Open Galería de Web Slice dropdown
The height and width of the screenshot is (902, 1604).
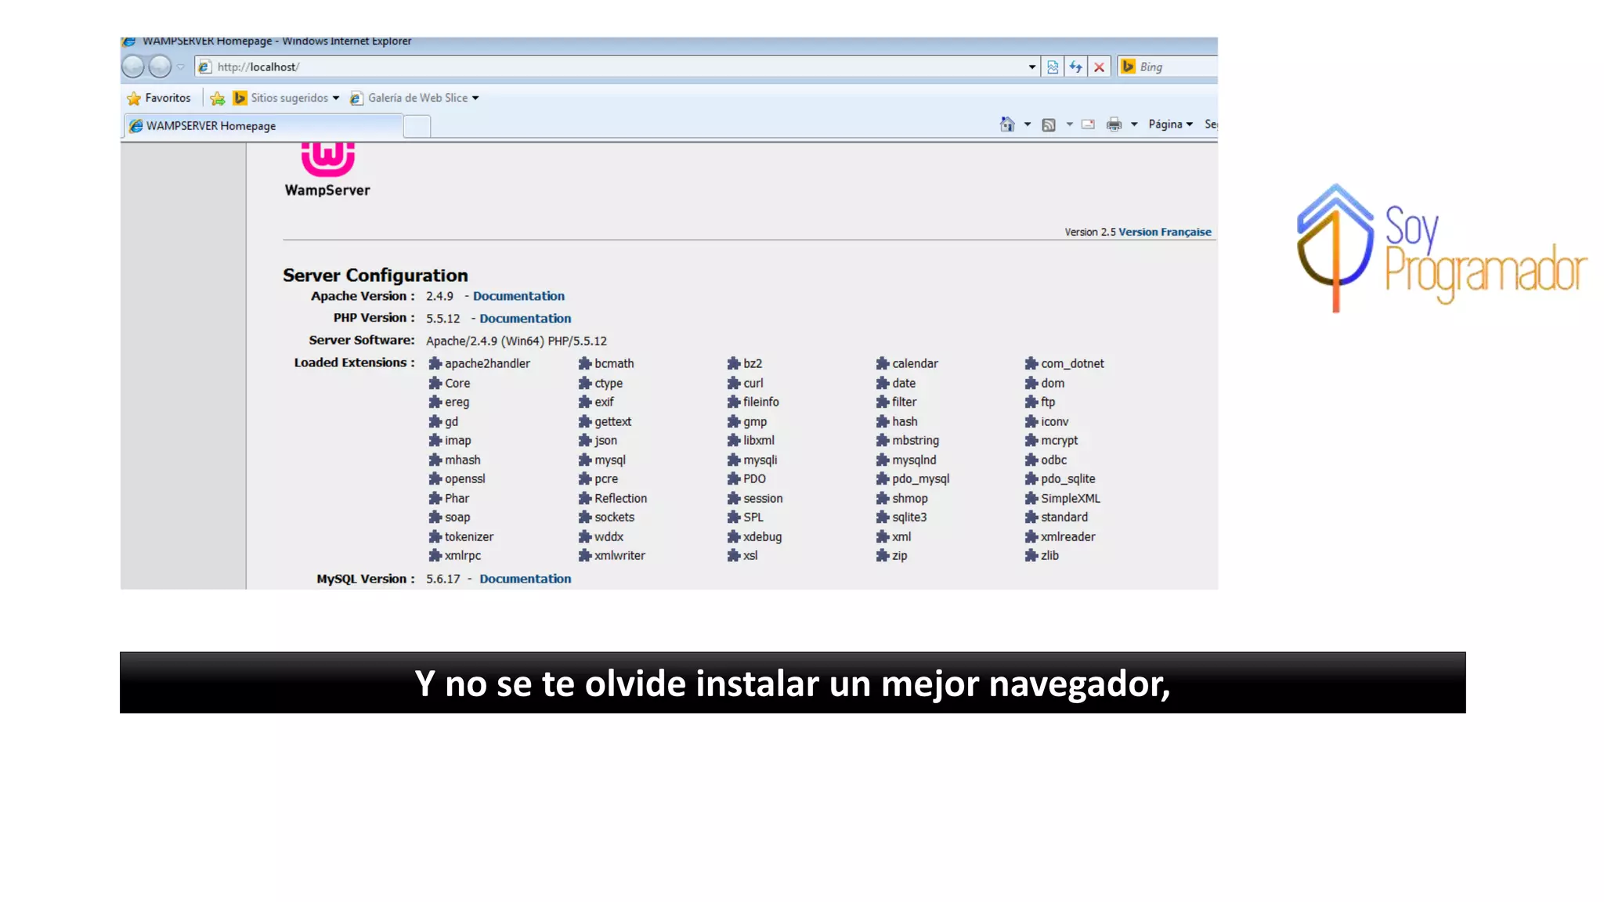pyautogui.click(x=414, y=98)
